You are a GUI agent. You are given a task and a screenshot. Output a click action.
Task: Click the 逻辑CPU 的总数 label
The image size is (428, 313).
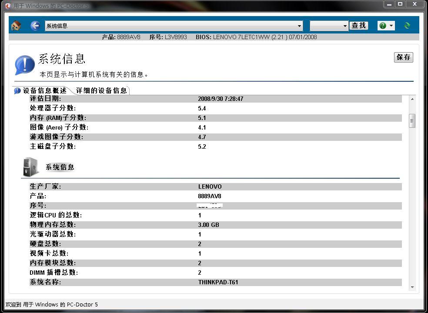click(x=56, y=215)
